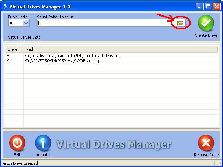Screen dimensions: 223x167
Task: Select drive K: in the drives list
Action: pyautogui.click(x=8, y=61)
